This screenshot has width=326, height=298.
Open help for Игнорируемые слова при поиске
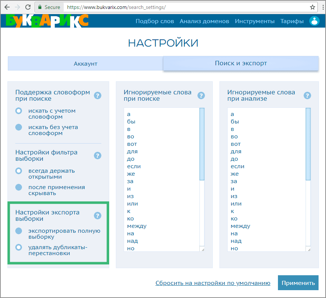[x=201, y=95]
